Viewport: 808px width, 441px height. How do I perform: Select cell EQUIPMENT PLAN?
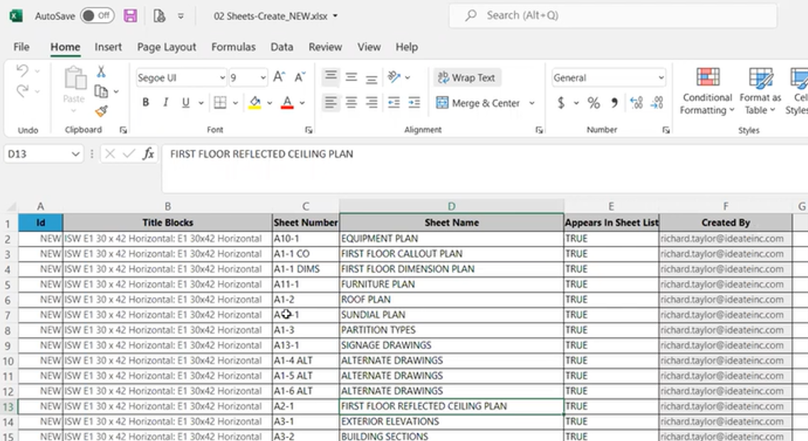pyautogui.click(x=451, y=238)
